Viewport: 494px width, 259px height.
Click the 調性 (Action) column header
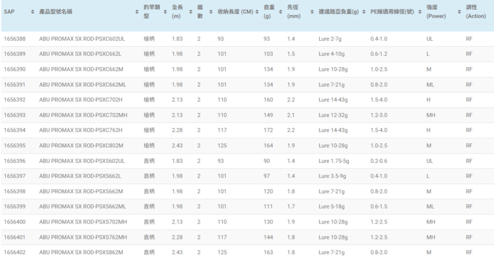pyautogui.click(x=476, y=12)
